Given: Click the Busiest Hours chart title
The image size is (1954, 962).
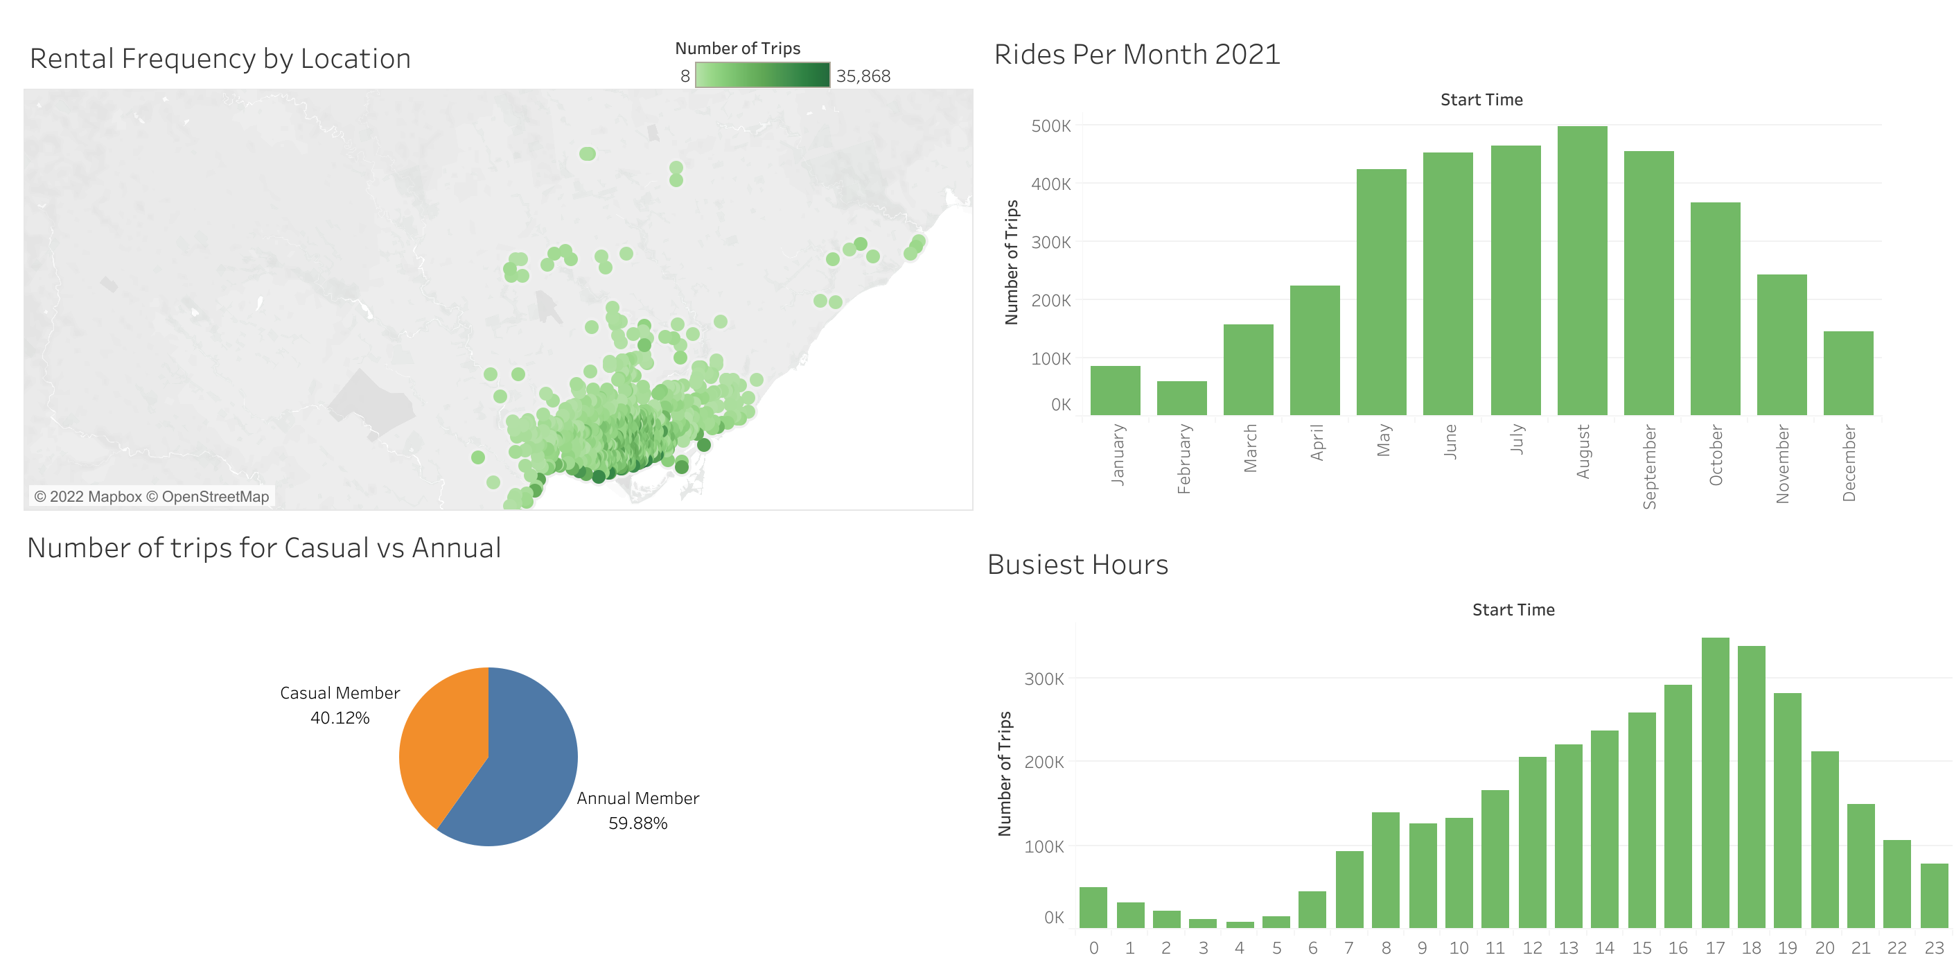Looking at the screenshot, I should (1078, 564).
